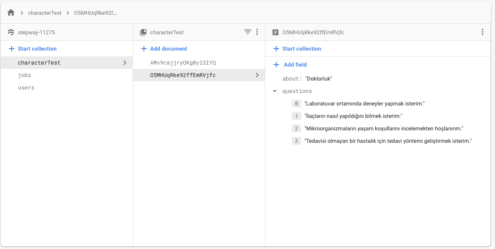This screenshot has width=495, height=249.
Task: Click the plus icon beside Add field
Action: tap(276, 65)
